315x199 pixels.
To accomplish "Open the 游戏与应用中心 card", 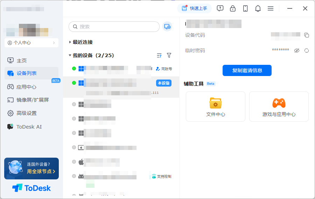I will point(279,107).
